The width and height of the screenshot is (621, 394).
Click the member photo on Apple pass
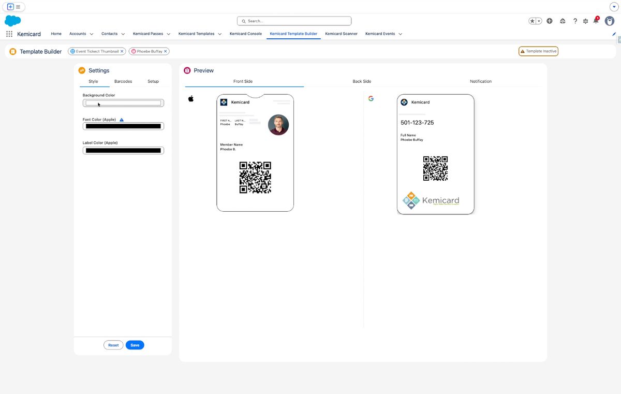tap(278, 125)
